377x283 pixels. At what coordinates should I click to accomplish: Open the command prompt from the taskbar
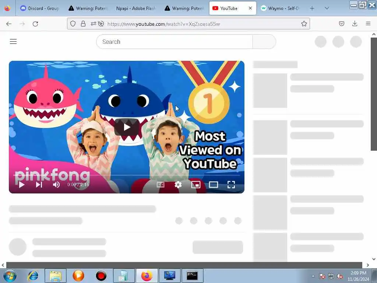192,276
